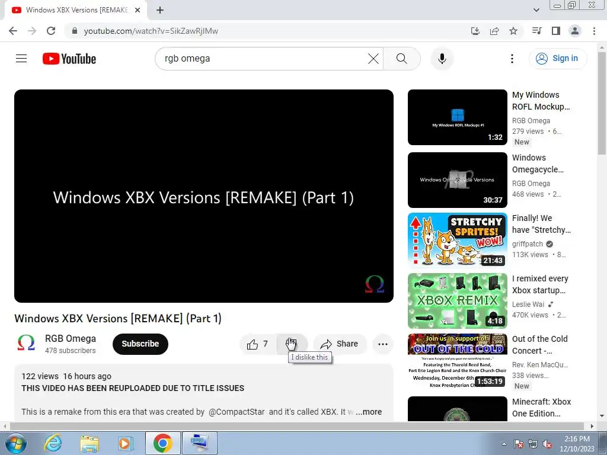This screenshot has width=607, height=455.
Task: Reload the page
Action: click(x=51, y=31)
